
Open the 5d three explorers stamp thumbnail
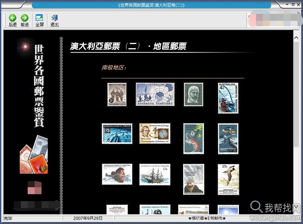click(117, 94)
